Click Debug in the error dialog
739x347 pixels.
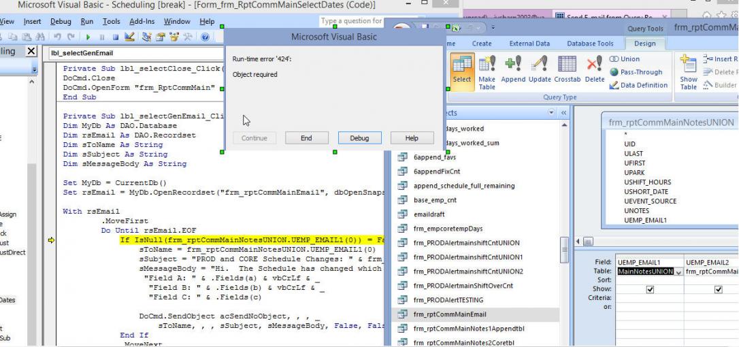[359, 138]
